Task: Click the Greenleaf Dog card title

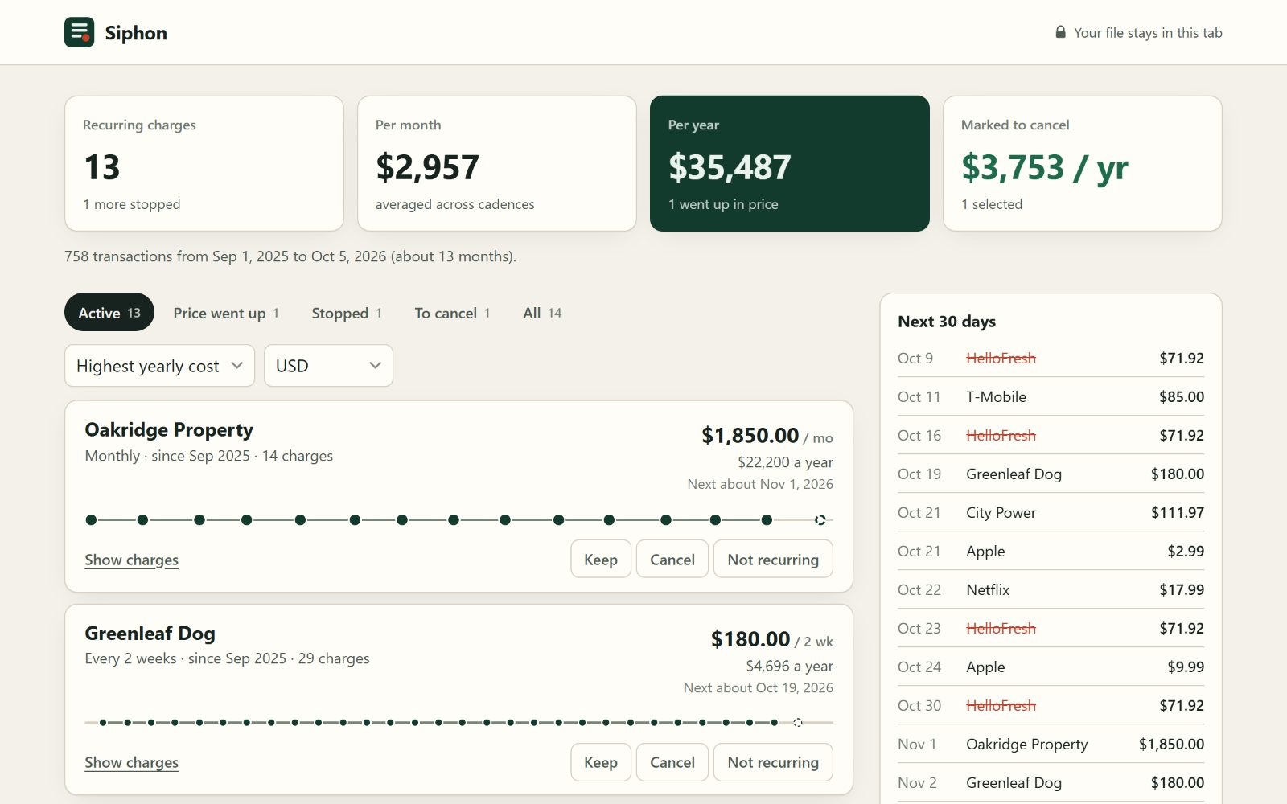Action: click(150, 633)
